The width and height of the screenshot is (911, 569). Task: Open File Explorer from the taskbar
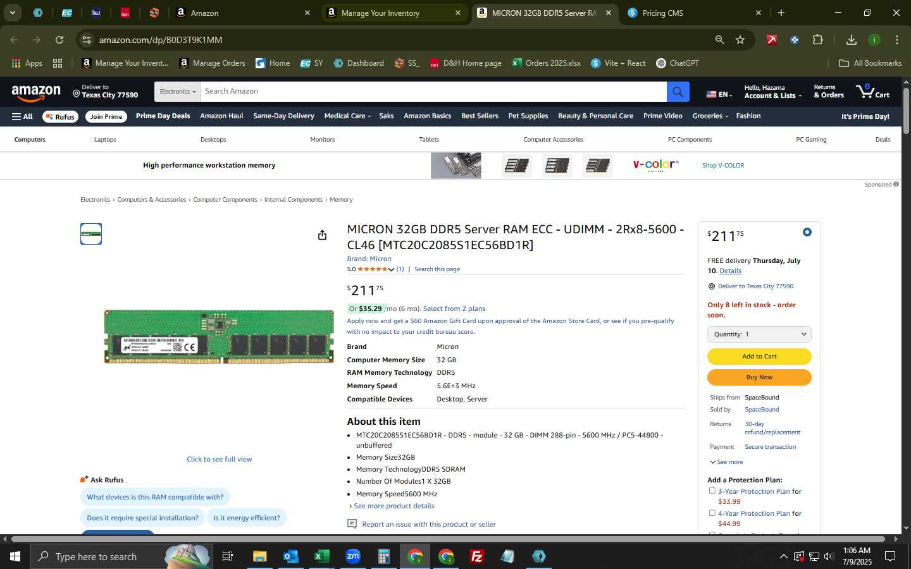click(259, 556)
